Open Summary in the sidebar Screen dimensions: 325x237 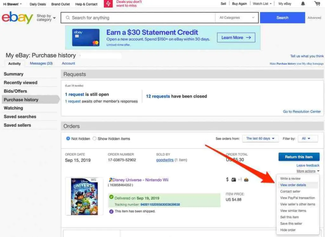[13, 74]
